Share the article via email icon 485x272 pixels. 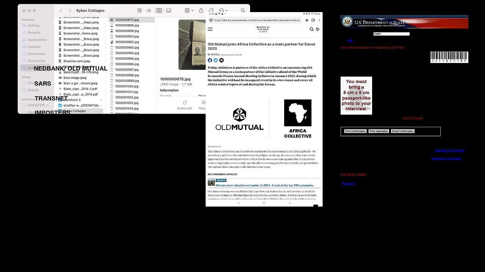click(x=221, y=60)
